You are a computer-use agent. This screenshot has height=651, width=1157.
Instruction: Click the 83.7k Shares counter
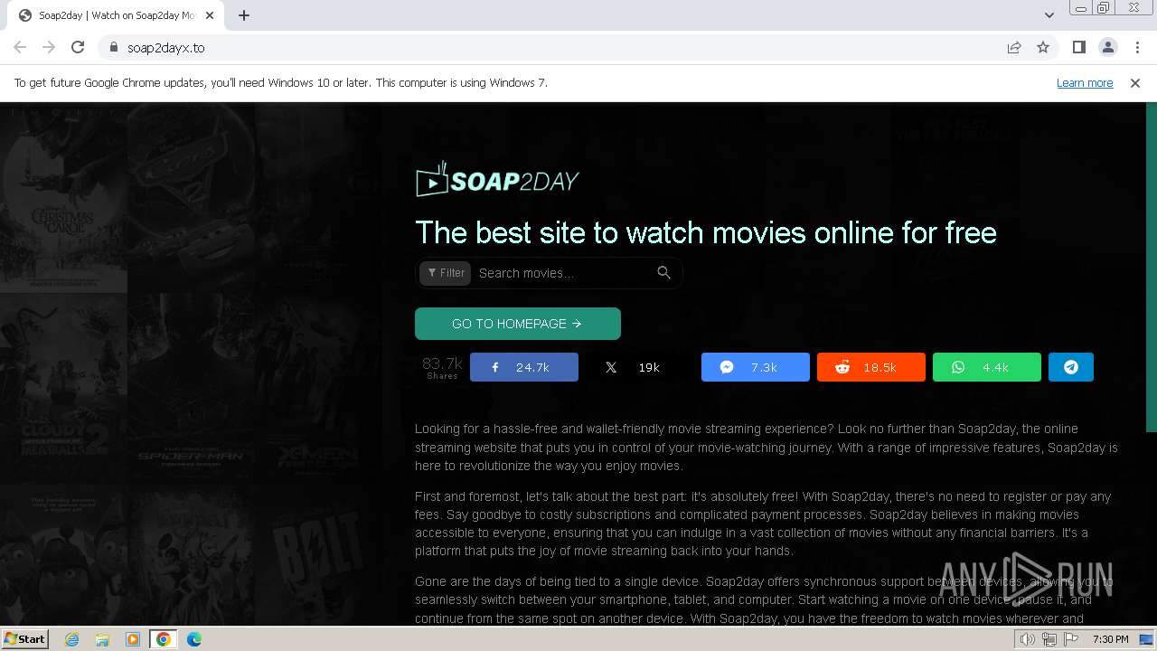pos(442,367)
